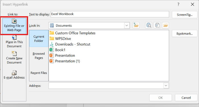Click the Presentation (1) file icon
The height and width of the screenshot is (107, 199).
pos(51,61)
